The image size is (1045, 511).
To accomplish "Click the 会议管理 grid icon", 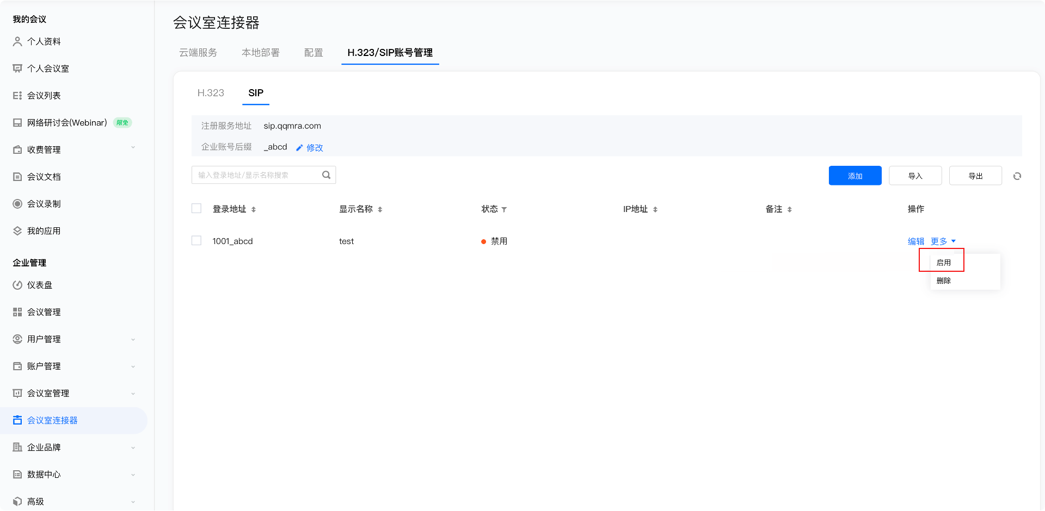I will (x=17, y=312).
